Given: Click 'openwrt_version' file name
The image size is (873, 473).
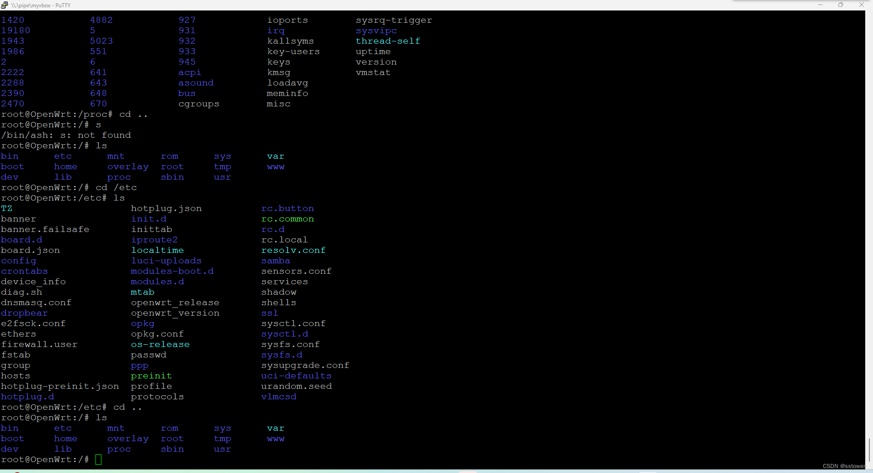Looking at the screenshot, I should click(175, 313).
